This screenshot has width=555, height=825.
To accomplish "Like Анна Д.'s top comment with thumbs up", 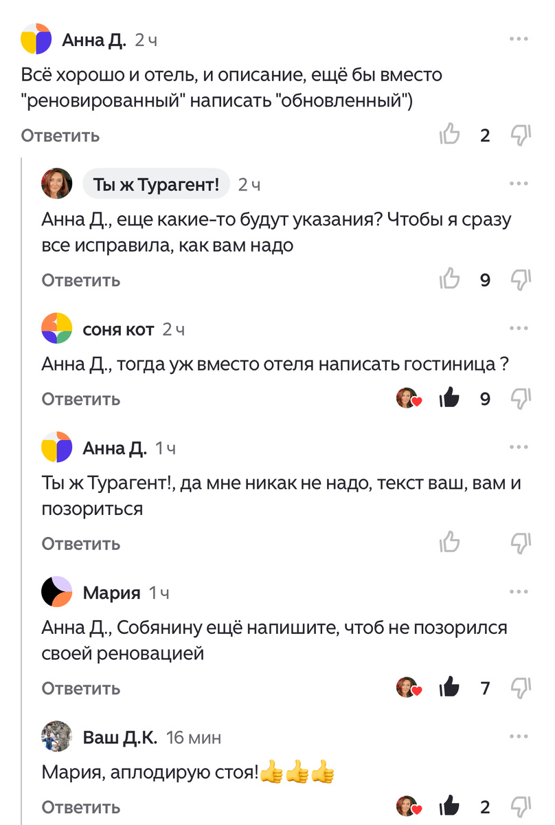I will (x=450, y=135).
